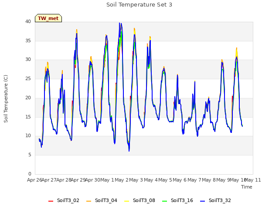This screenshot has width=279, height=209.
Task: Click the y-axis tick value 25
Action: pos(28,78)
